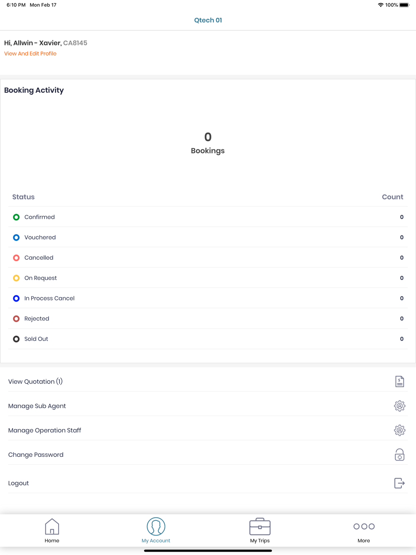Open the Home tab
Viewport: 416px width, 555px height.
tap(52, 531)
